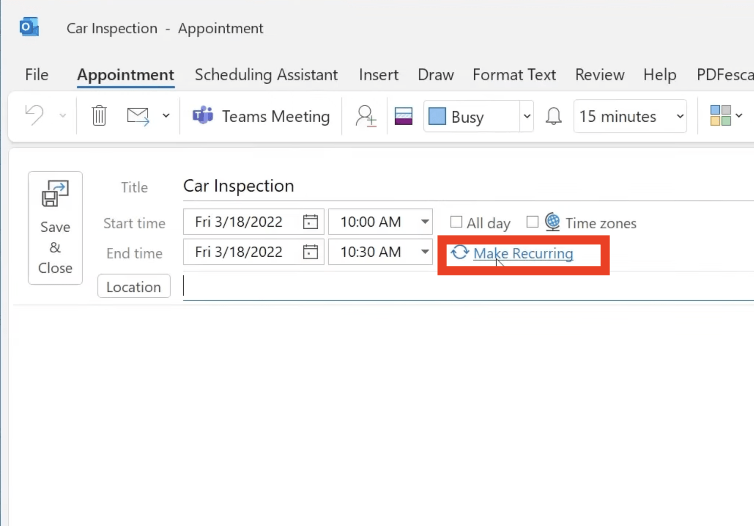The image size is (754, 526).
Task: Open the Help tab
Action: 660,75
